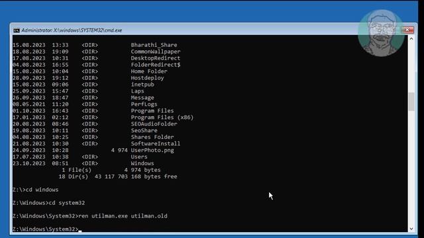Click the UserPhoto.png file name
This screenshot has height=238, width=424.
click(152, 150)
